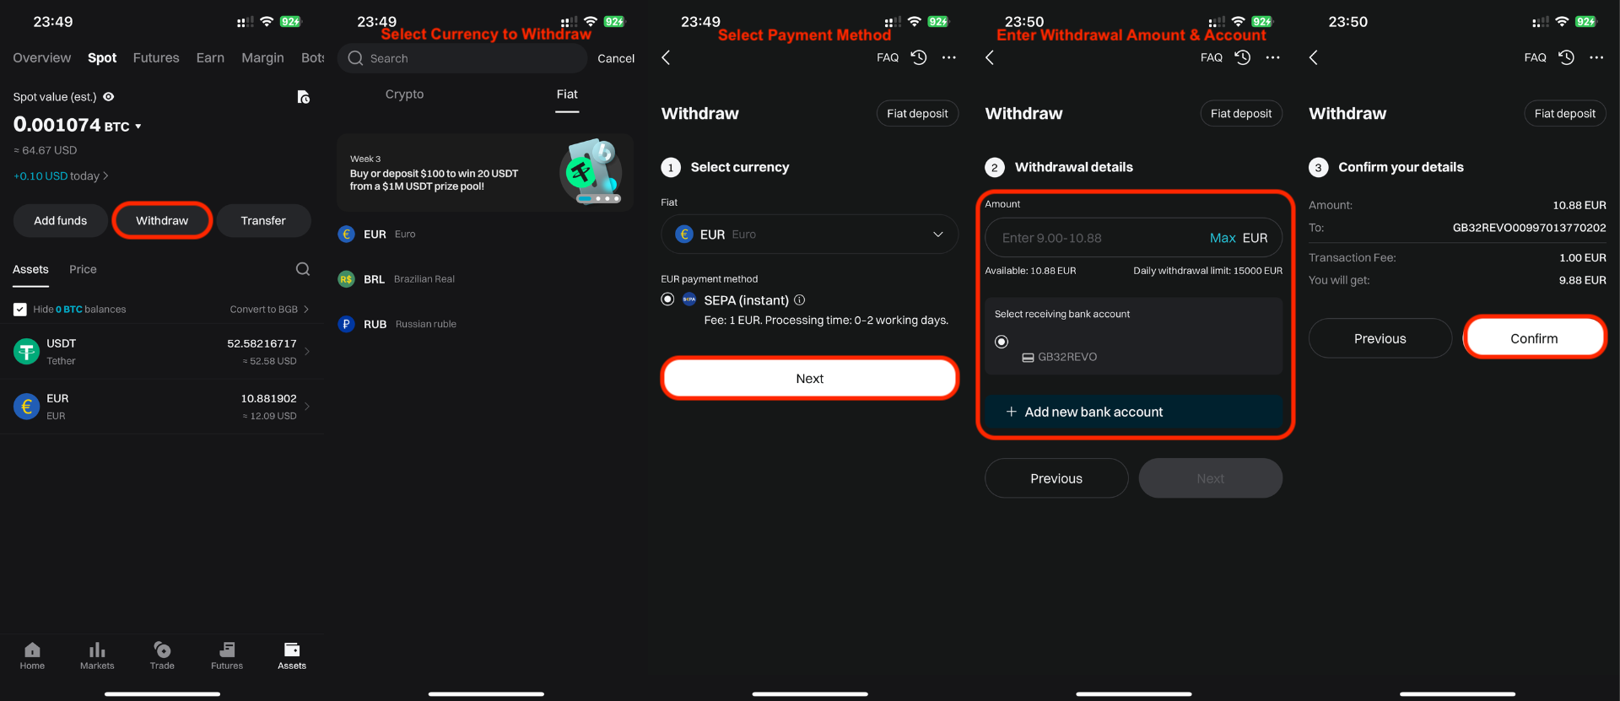Uncheck Hide 0 BTC balances checkbox
The image size is (1620, 701).
tap(20, 310)
